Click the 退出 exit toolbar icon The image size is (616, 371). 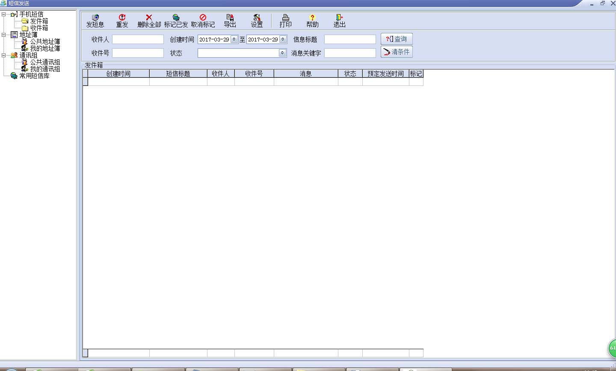pyautogui.click(x=339, y=21)
